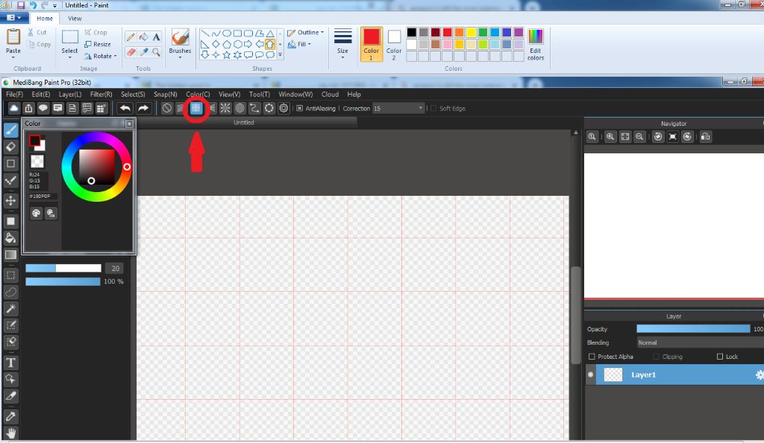Click the Redo arrow in MediBang toolbar
The height and width of the screenshot is (443, 764).
pyautogui.click(x=143, y=108)
